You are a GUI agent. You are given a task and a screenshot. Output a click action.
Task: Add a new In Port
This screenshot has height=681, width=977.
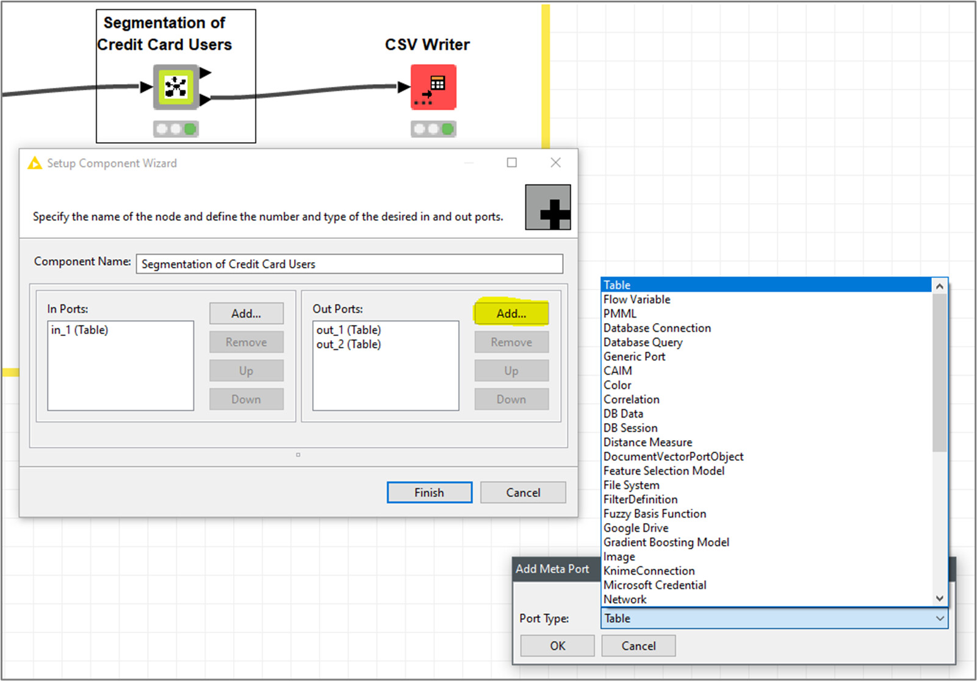click(x=246, y=313)
